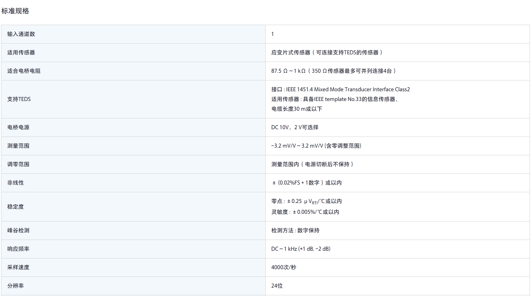This screenshot has height=296, width=531.
Task: Click the 灵敏度 ±0.005%/℃ line
Action: point(305,212)
